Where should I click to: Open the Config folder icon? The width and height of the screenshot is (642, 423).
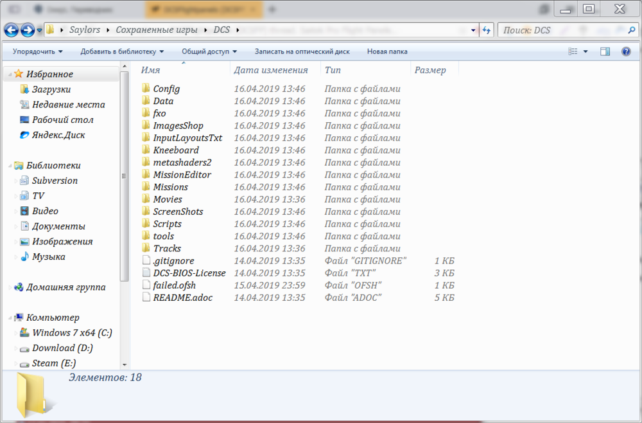(146, 88)
